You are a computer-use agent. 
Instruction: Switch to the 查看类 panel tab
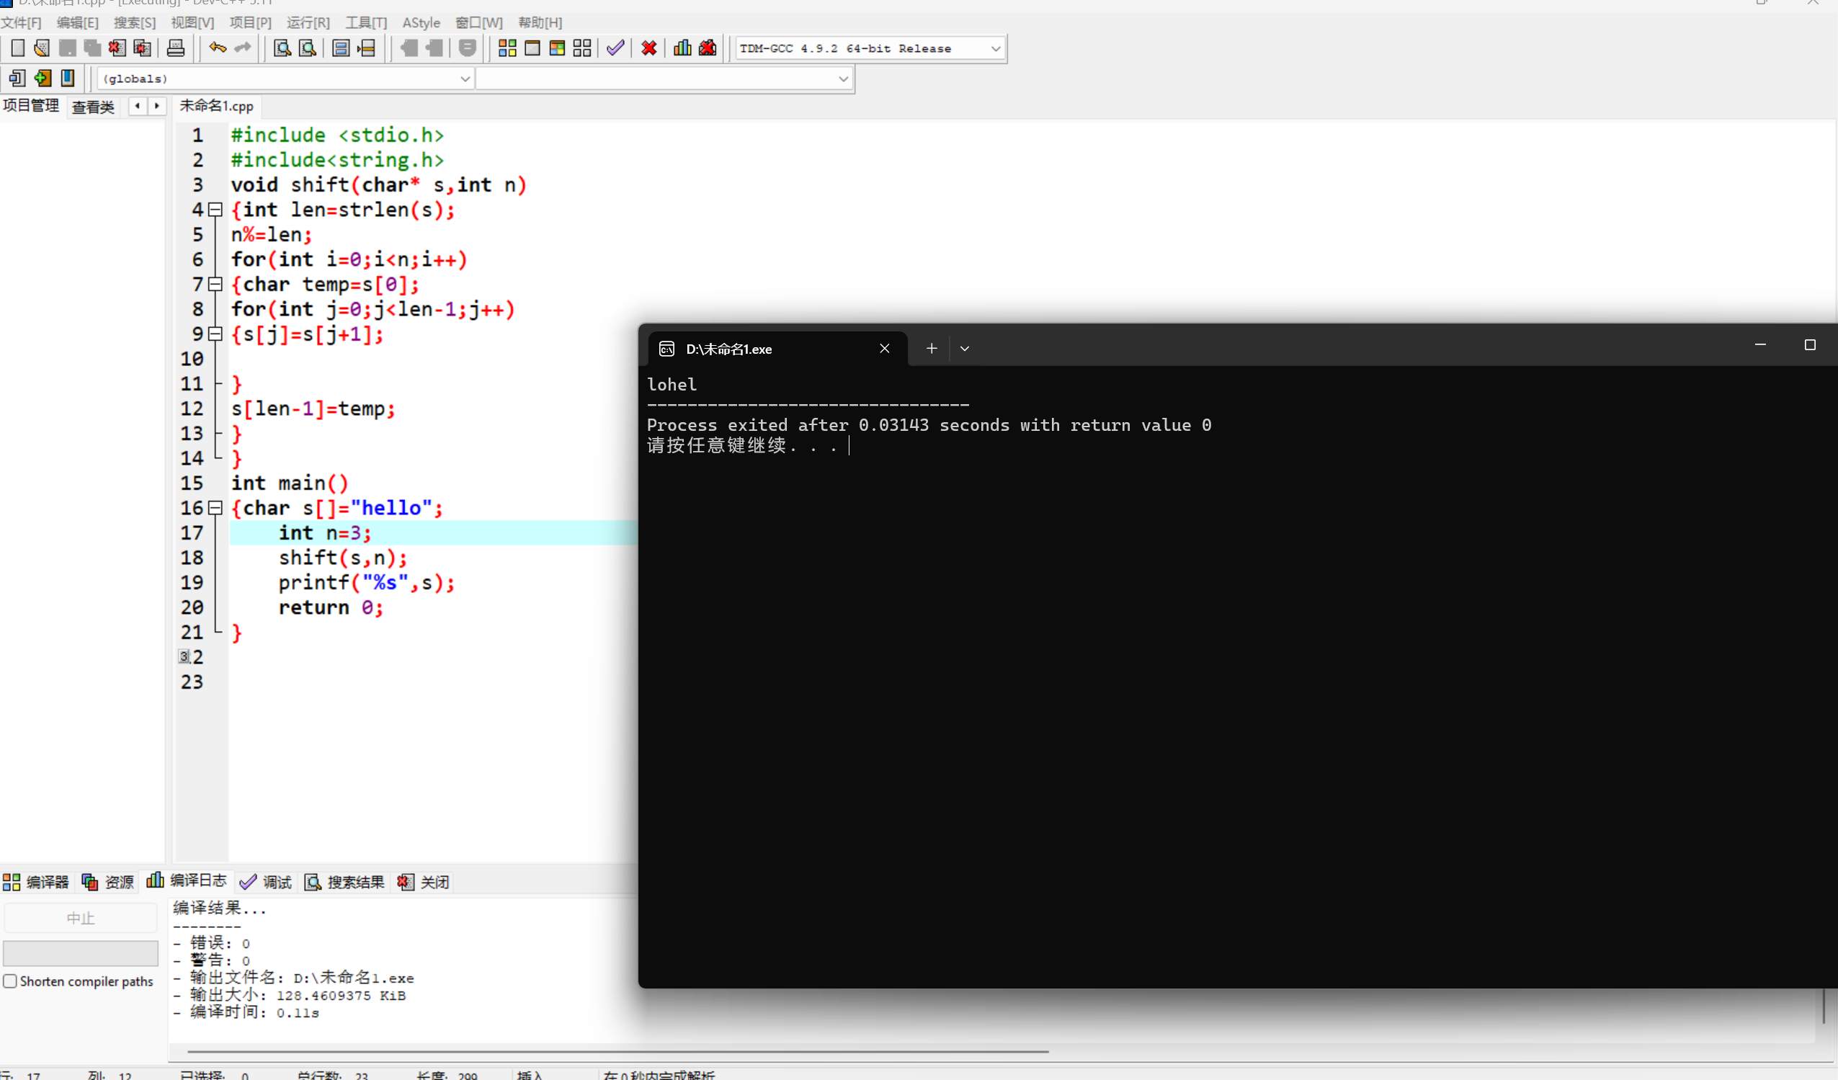point(93,107)
